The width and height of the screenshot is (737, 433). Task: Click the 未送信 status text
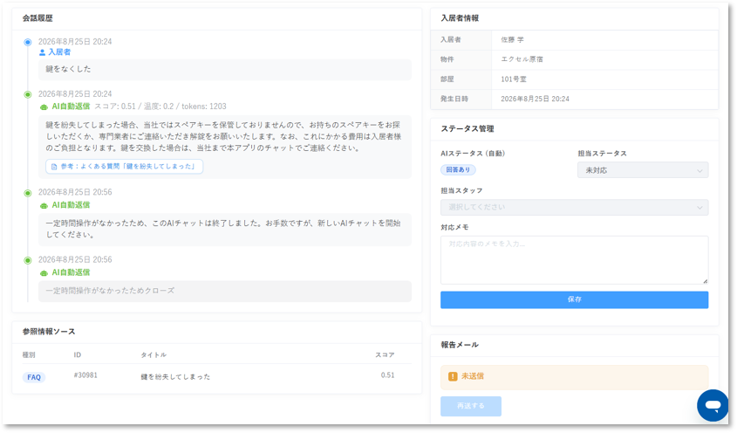(x=473, y=376)
